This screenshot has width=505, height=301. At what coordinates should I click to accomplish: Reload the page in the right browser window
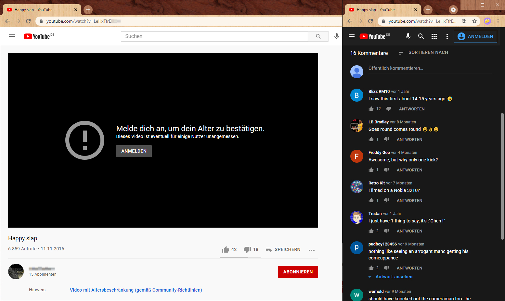(370, 21)
